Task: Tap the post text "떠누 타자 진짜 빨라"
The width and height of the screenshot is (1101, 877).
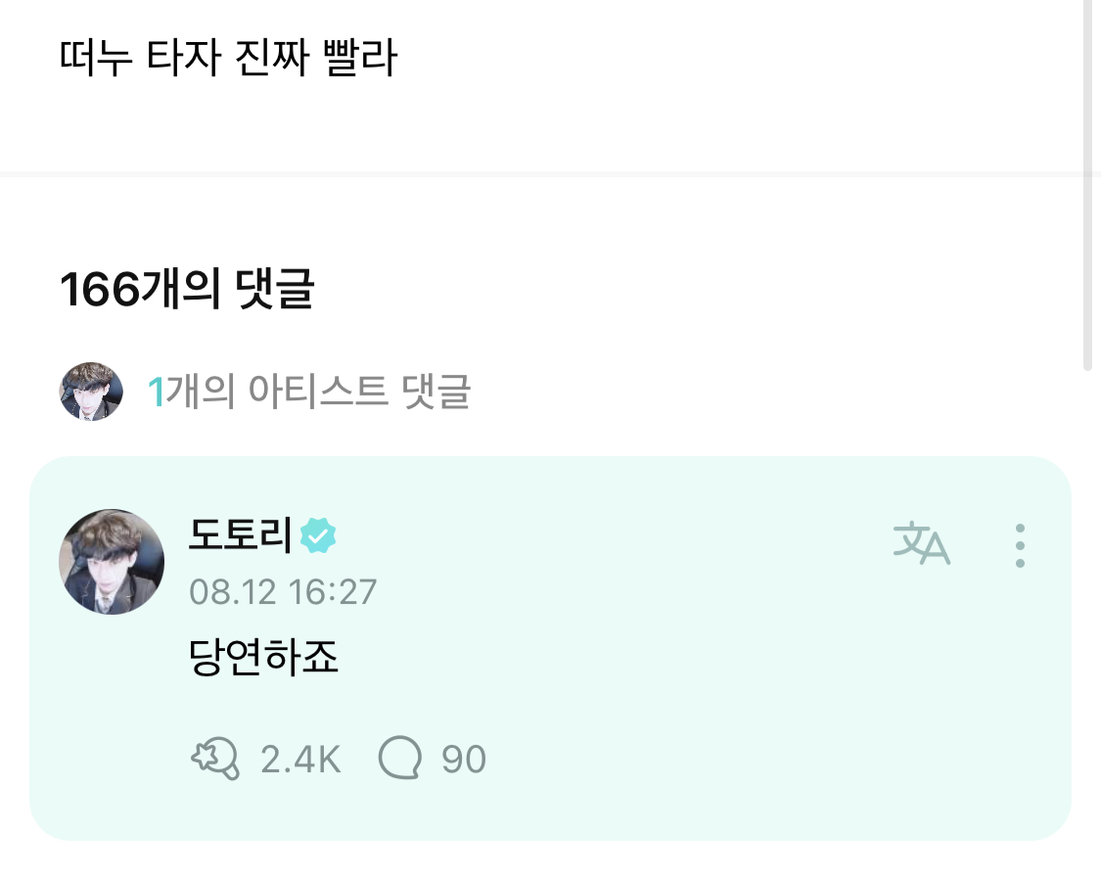Action: (228, 60)
